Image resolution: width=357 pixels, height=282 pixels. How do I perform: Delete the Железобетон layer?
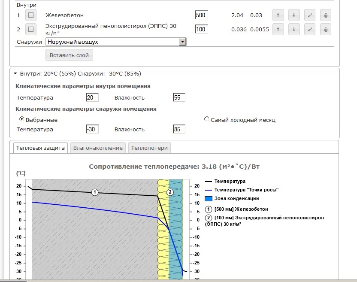coord(326,15)
